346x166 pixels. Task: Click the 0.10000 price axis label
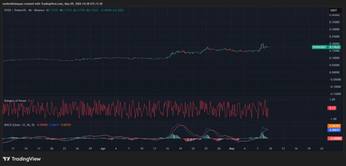pos(335,58)
